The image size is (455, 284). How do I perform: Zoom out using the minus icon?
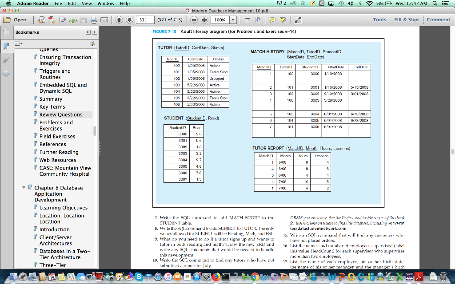point(194,20)
